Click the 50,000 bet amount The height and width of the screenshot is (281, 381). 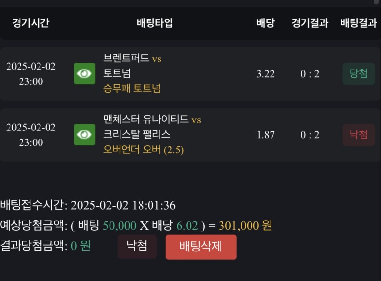(120, 226)
